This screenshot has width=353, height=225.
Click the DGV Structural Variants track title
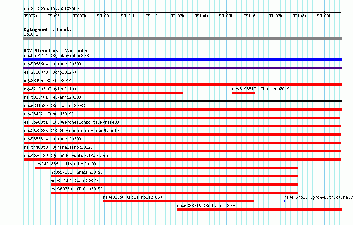pyautogui.click(x=56, y=51)
